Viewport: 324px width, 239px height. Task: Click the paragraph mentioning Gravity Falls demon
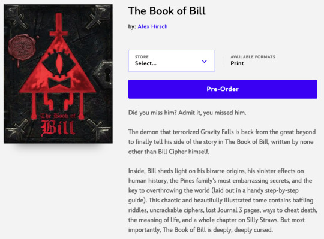pos(222,142)
